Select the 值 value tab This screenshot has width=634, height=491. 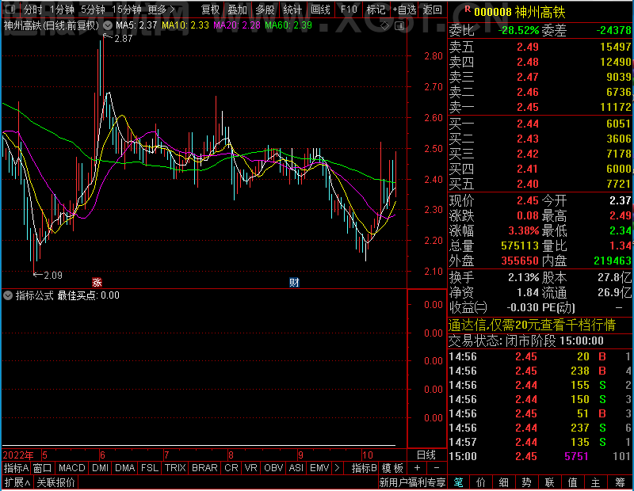point(572,482)
